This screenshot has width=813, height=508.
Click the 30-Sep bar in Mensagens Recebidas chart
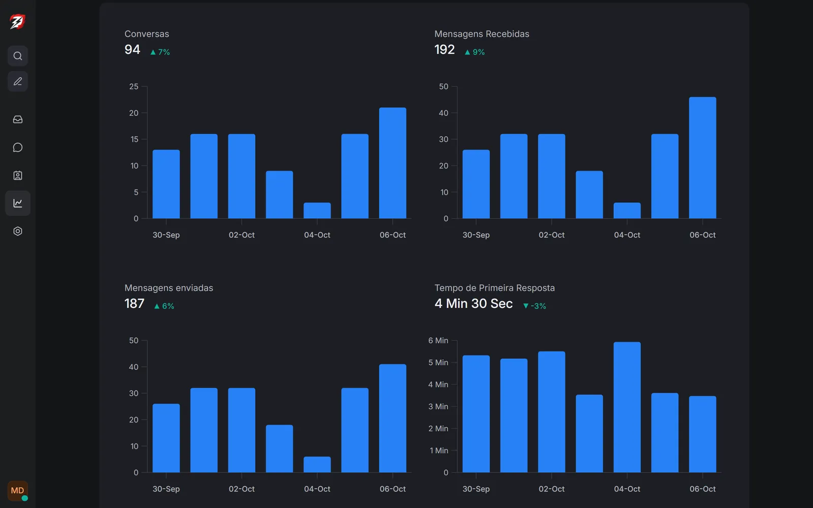tap(476, 184)
